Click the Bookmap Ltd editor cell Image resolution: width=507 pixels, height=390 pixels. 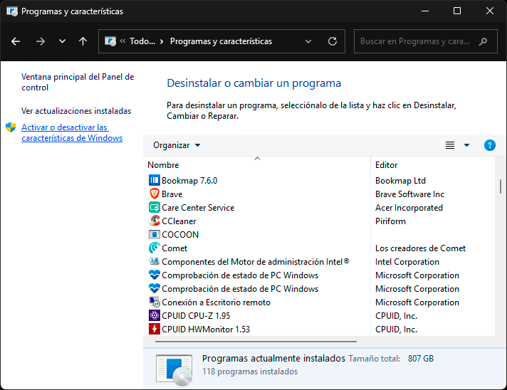point(400,180)
